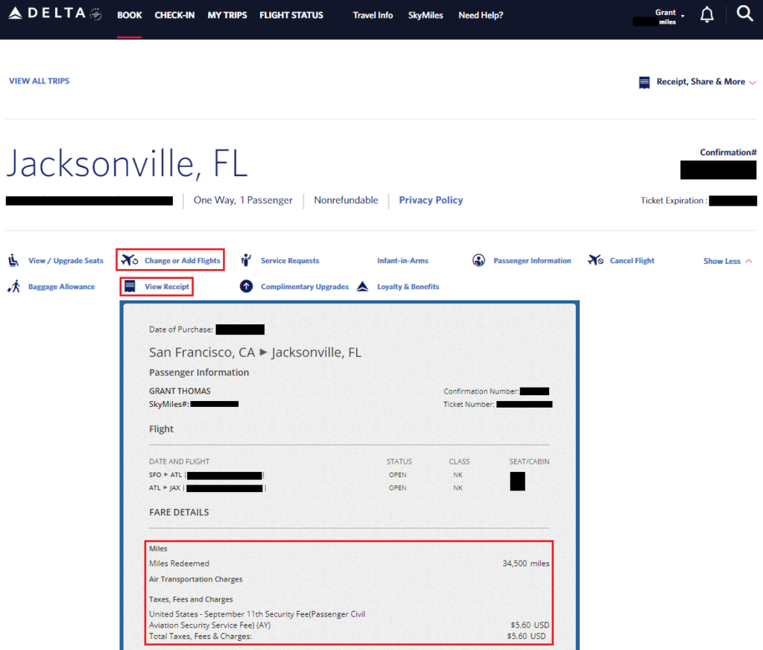763x650 pixels.
Task: Select the Infant-in-Arms option
Action: [404, 260]
